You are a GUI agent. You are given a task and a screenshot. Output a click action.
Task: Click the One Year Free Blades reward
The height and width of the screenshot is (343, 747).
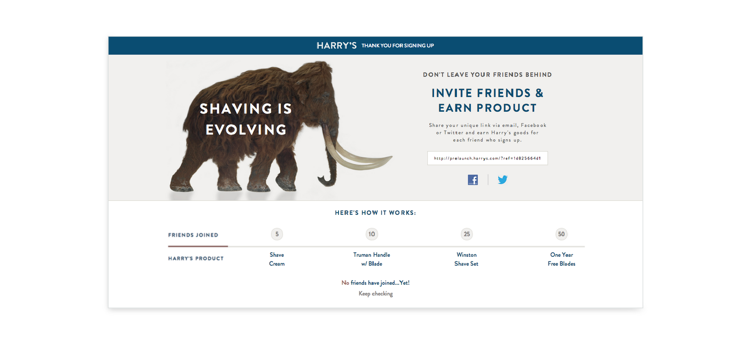(x=562, y=259)
